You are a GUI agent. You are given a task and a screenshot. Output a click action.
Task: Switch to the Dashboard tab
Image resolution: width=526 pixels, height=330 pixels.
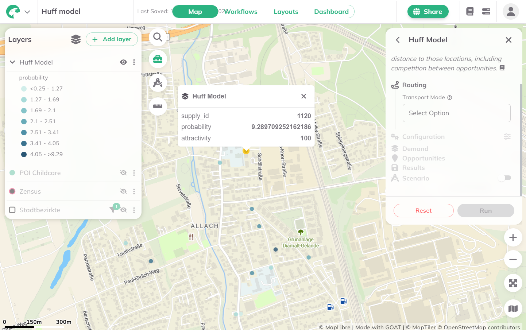pyautogui.click(x=331, y=12)
